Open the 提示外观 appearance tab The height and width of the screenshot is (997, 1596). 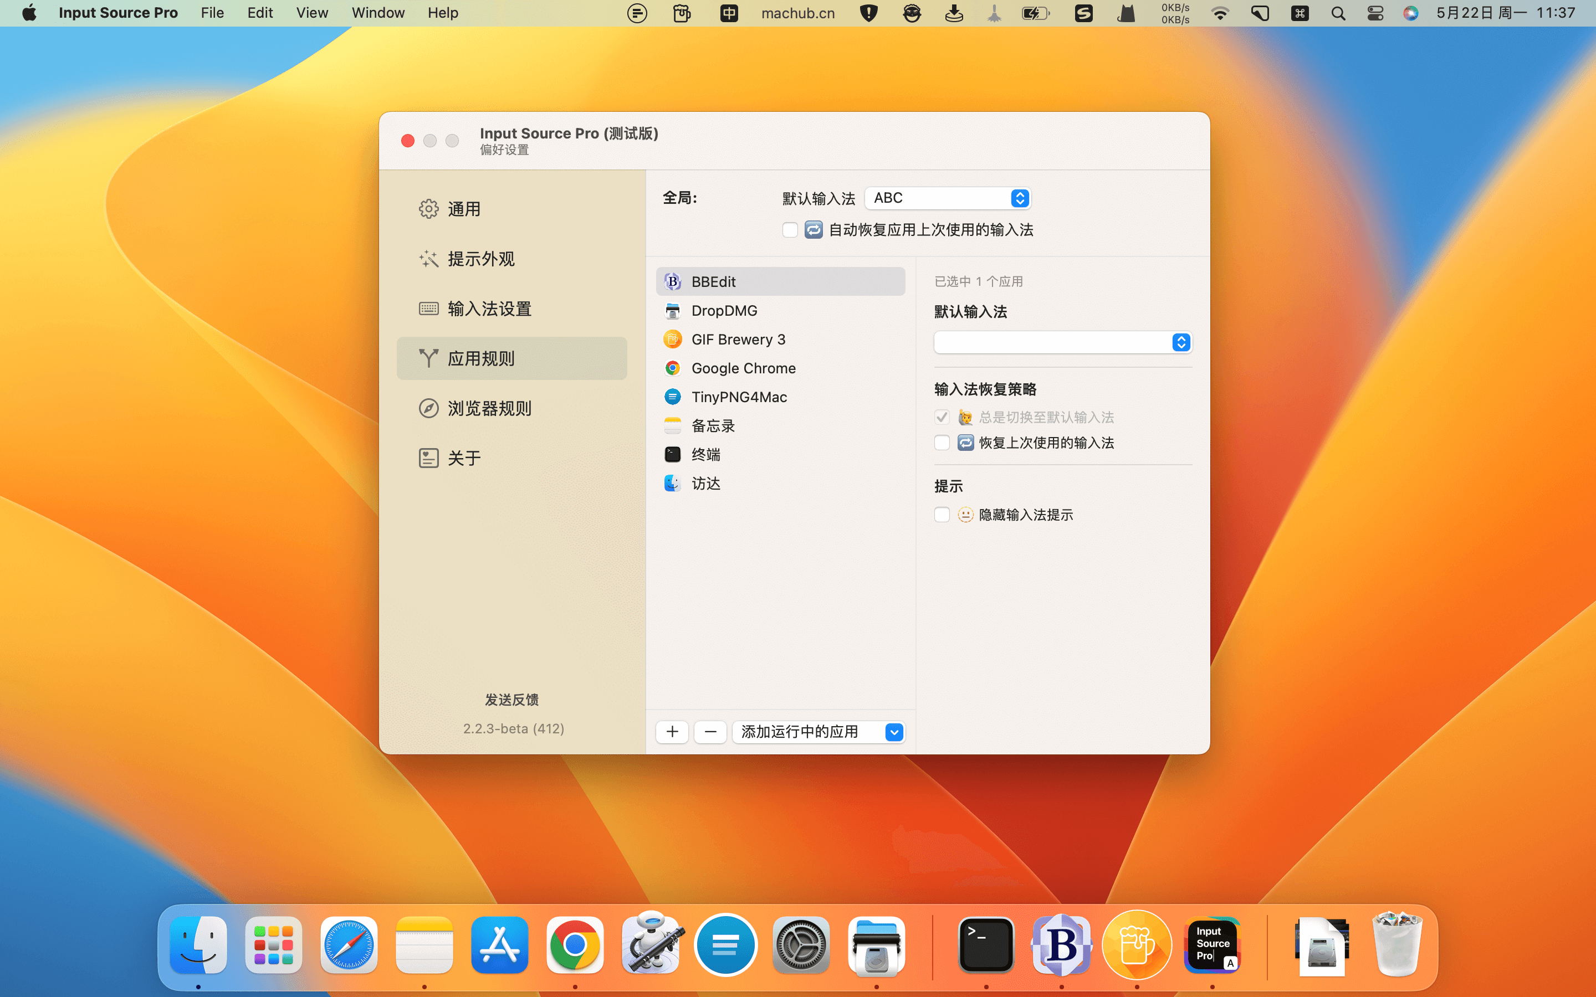(x=511, y=259)
